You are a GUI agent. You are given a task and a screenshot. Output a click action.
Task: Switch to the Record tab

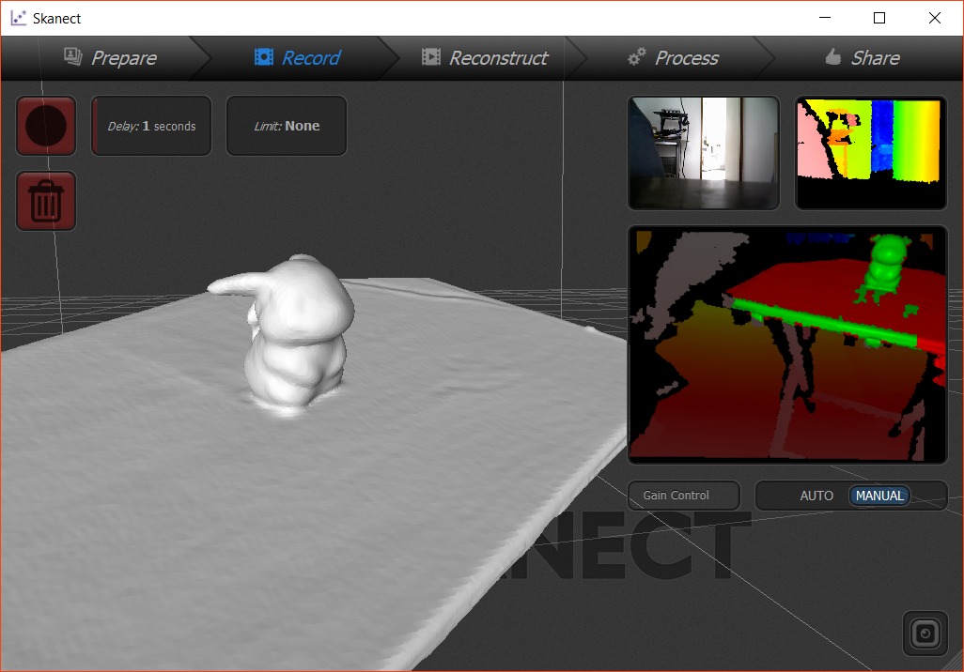tap(298, 58)
